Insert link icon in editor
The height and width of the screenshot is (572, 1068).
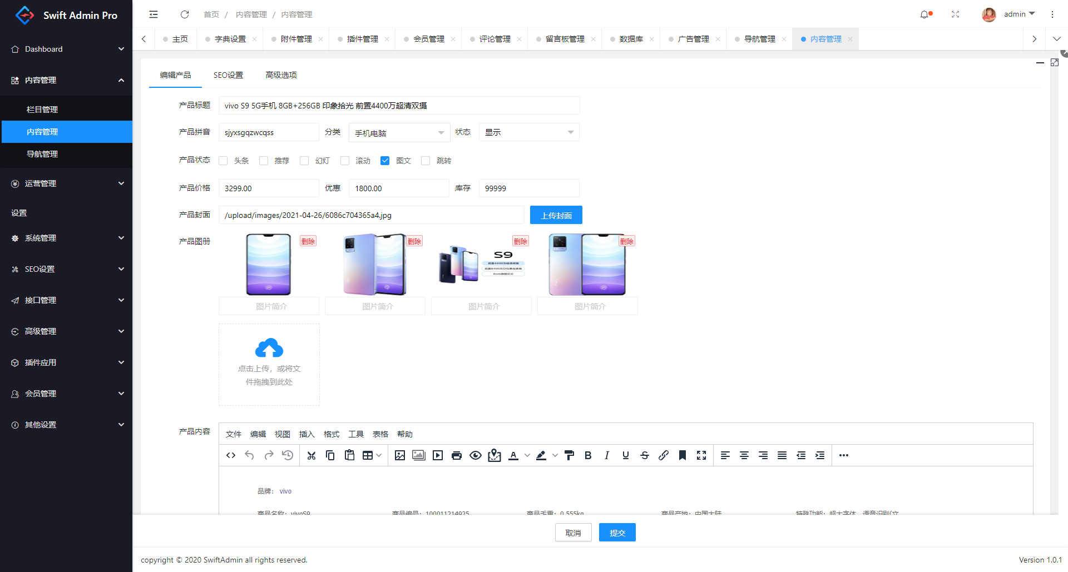click(x=664, y=455)
